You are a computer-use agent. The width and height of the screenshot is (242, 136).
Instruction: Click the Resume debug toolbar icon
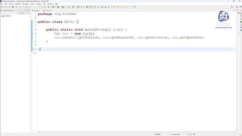click(20, 7)
